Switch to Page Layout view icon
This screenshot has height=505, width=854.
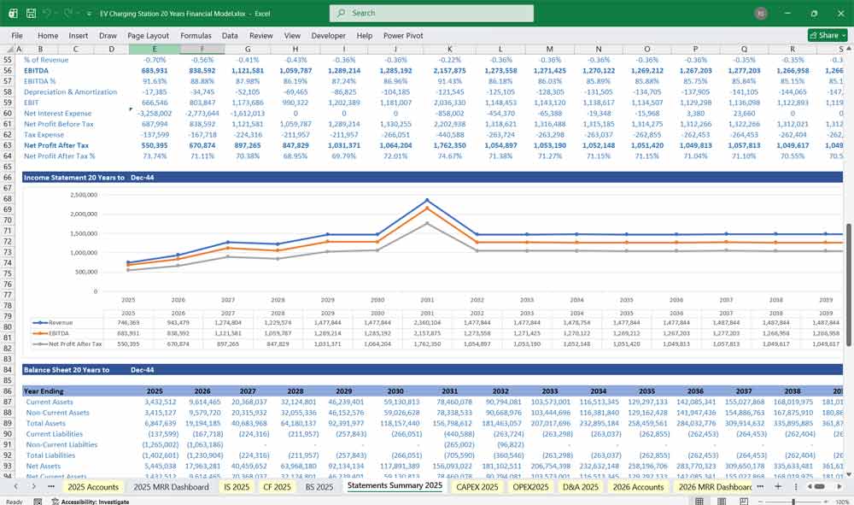722,500
